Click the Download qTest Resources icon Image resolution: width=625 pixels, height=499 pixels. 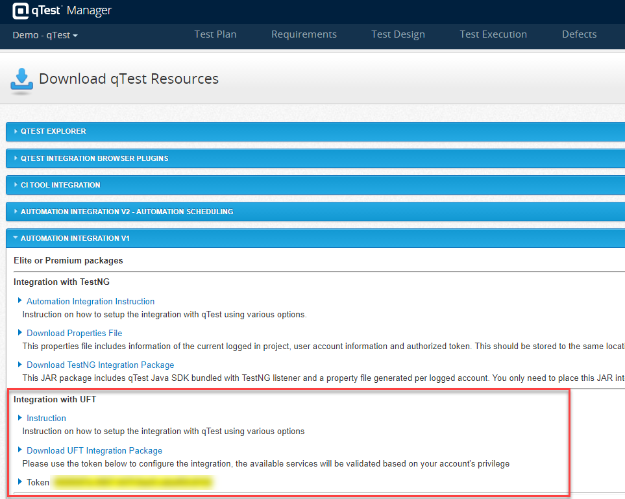coord(21,80)
